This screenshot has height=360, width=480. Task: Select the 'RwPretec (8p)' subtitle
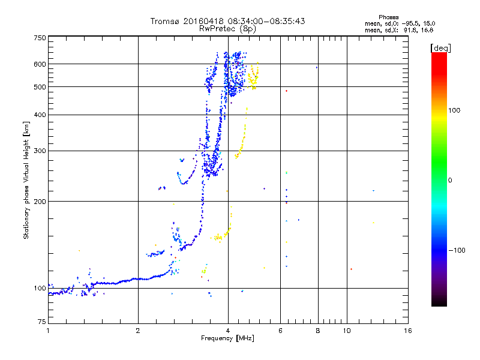pyautogui.click(x=227, y=29)
